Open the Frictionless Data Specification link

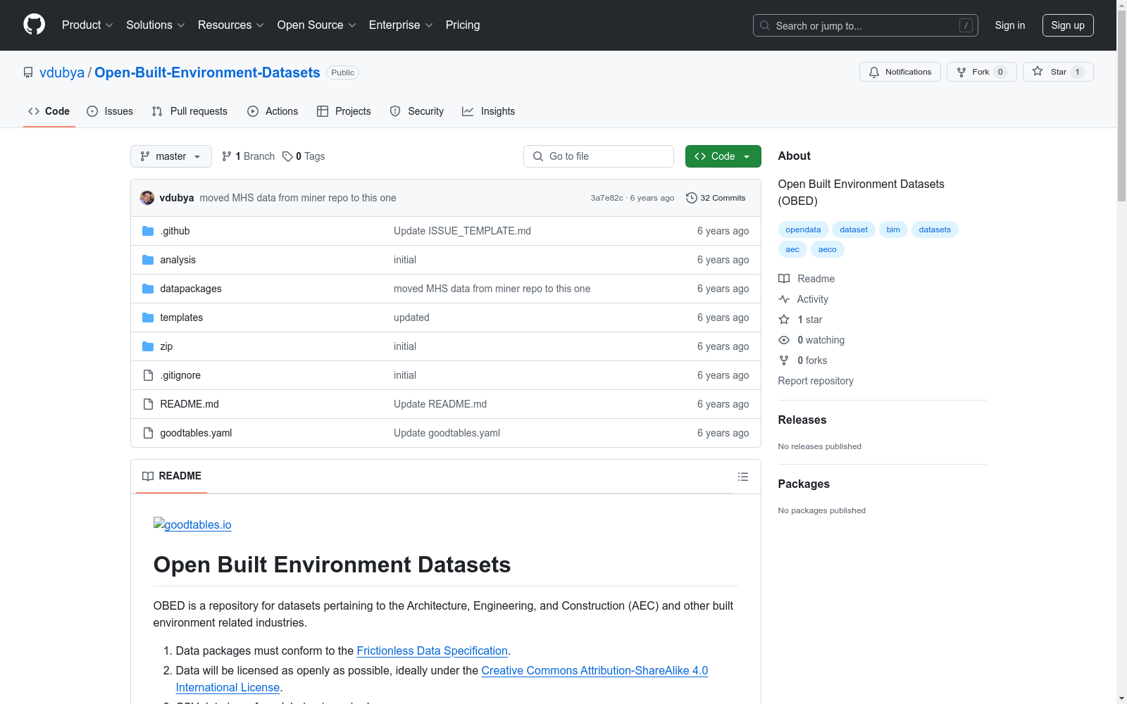point(432,650)
